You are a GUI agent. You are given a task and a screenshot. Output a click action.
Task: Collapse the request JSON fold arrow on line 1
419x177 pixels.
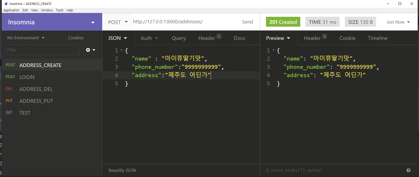click(x=122, y=50)
